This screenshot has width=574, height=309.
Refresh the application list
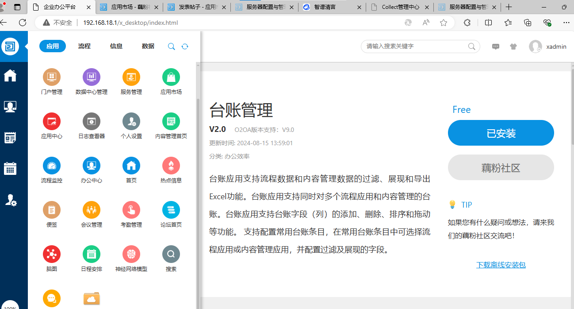[185, 46]
